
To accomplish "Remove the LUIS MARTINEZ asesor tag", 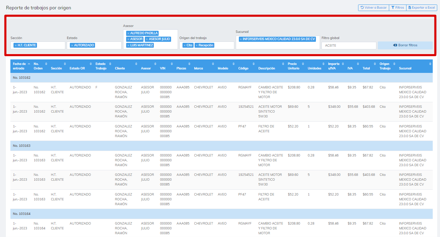I will (128, 45).
